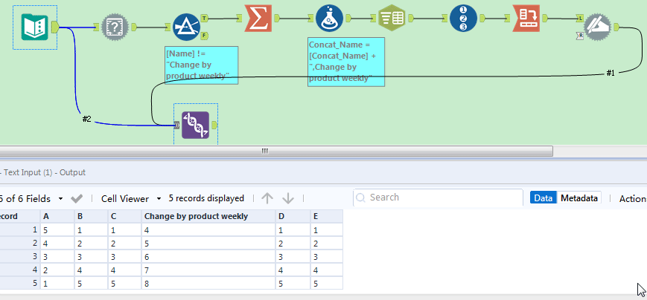The height and width of the screenshot is (300, 647).
Task: Select the Text To Columns tool
Action: pos(392,18)
